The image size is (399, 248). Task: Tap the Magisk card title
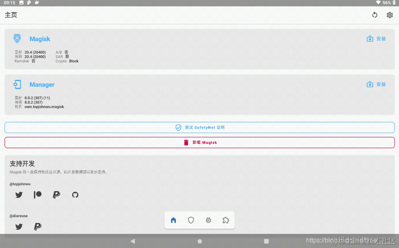click(x=40, y=39)
